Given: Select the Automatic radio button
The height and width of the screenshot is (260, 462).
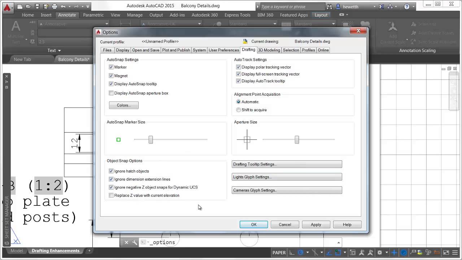Looking at the screenshot, I should click(x=238, y=102).
